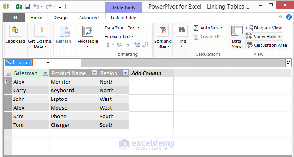The height and width of the screenshot is (157, 294).
Task: Open Customize Quick Access Toolbar arrow
Action: click(x=60, y=7)
